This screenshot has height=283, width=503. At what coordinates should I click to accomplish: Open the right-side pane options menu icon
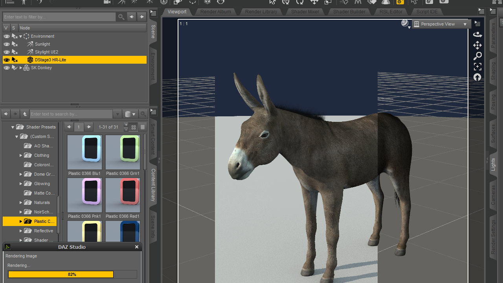click(x=493, y=11)
